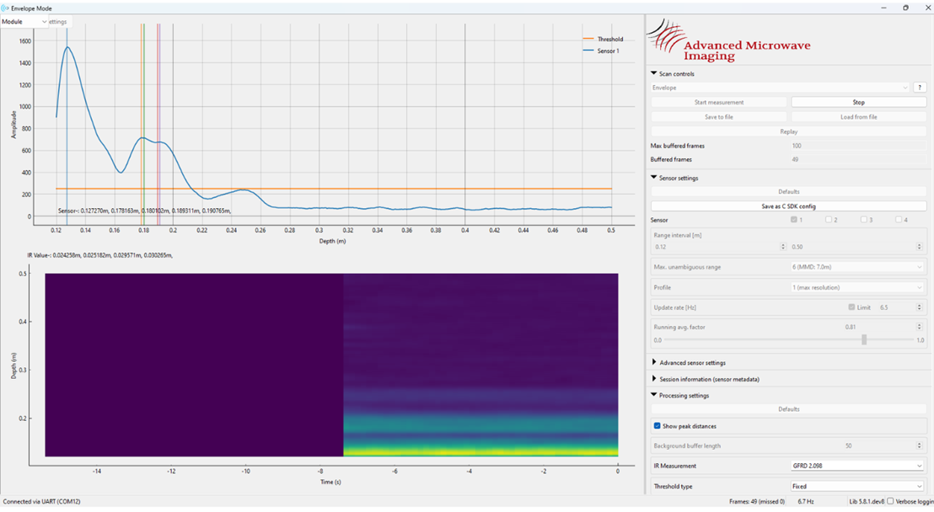Click the Time (s) axis label

[x=330, y=483]
